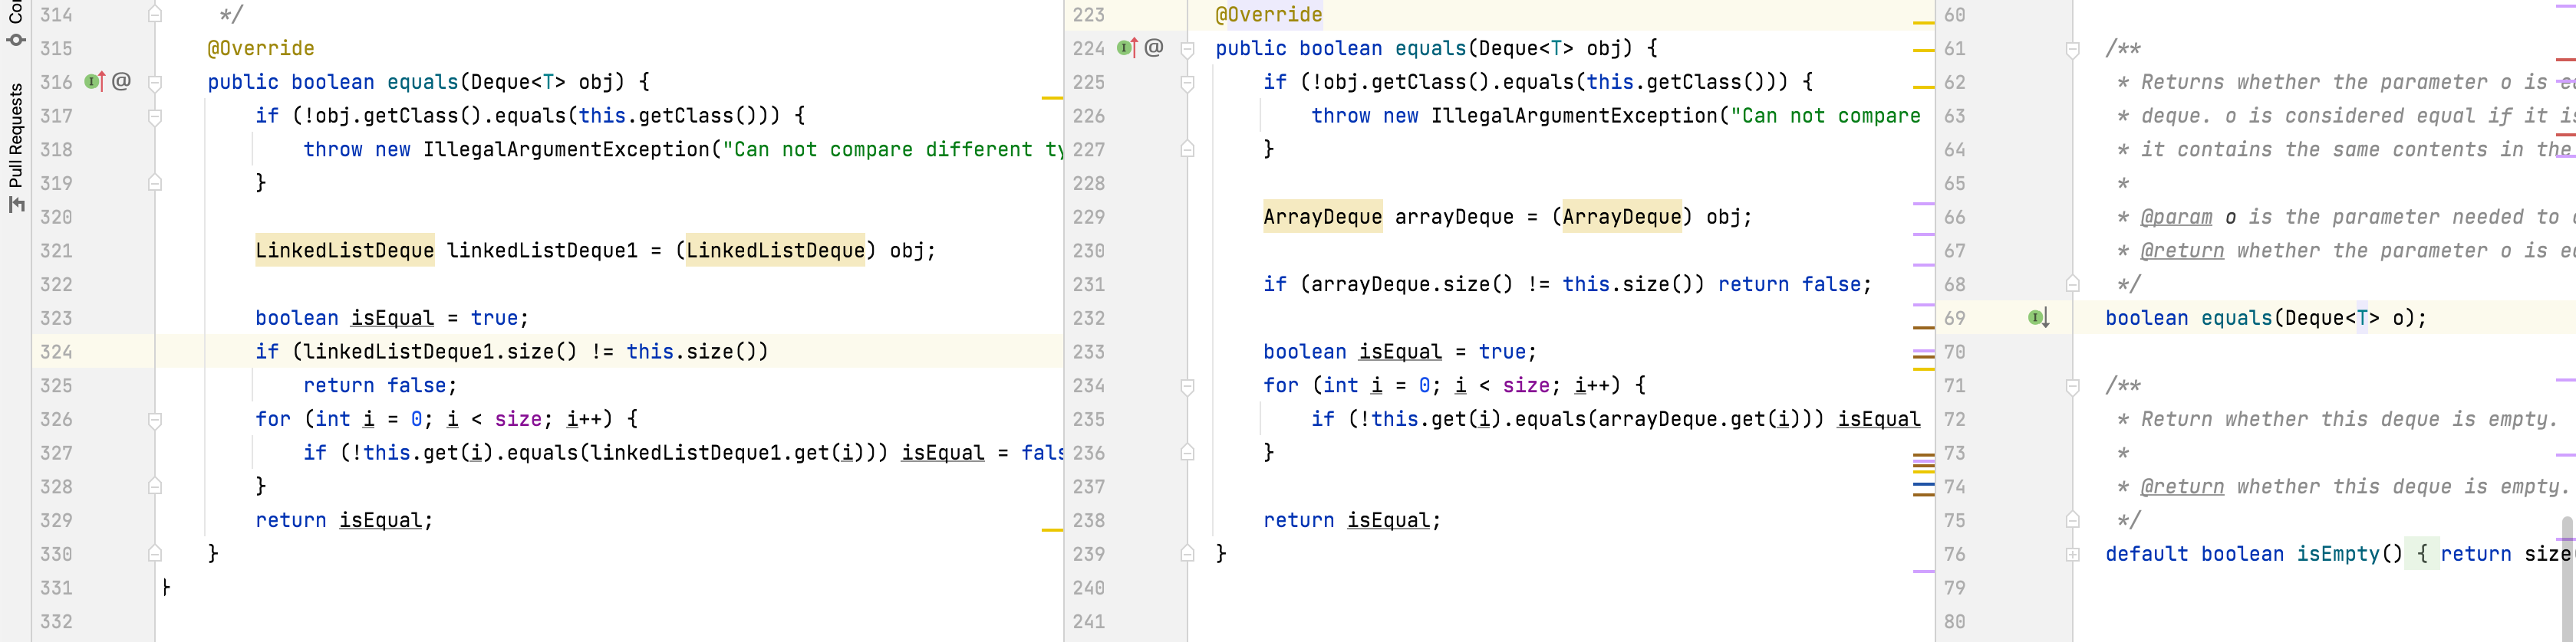Viewport: 2576px width, 642px height.
Task: Click the implements-method gutter icon on line 224
Action: click(x=1127, y=48)
